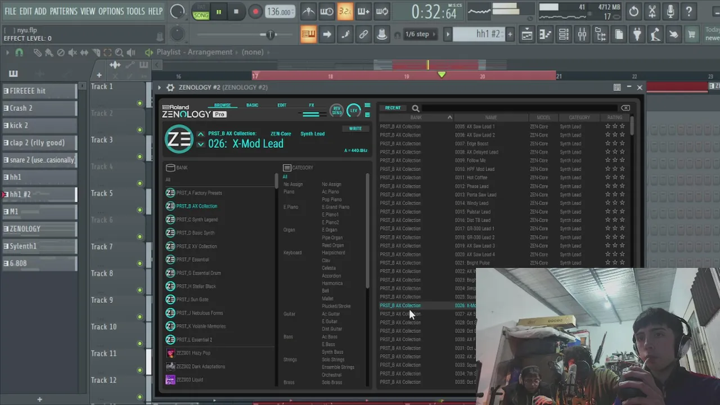The height and width of the screenshot is (405, 720).
Task: Click the microphone recording icon
Action: pyautogui.click(x=670, y=11)
